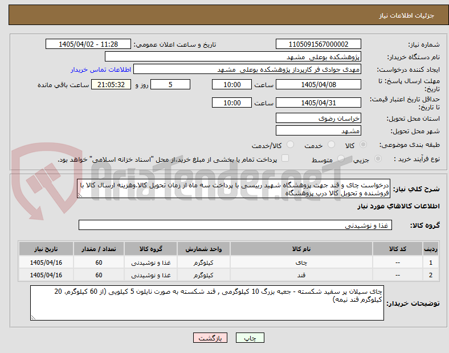The image size is (449, 353).
Task: Click the description box resize handle
Action: pyautogui.click(x=80, y=195)
